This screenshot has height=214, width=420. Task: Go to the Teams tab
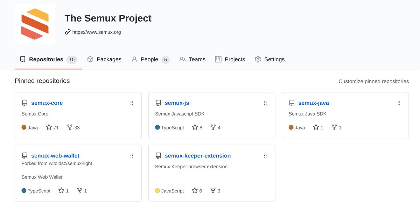(192, 59)
